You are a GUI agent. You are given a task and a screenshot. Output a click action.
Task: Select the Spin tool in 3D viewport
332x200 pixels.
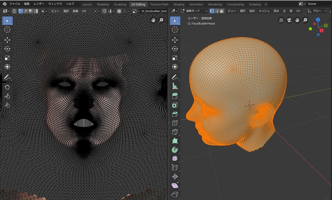[175, 150]
